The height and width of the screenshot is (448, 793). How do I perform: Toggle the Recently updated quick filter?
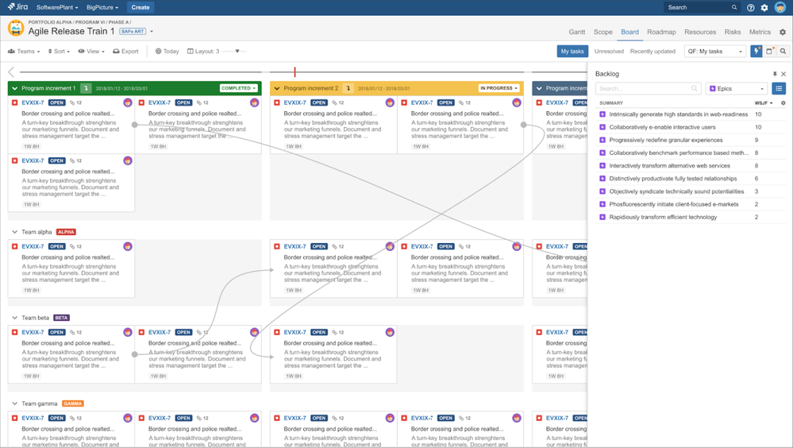[x=652, y=51]
